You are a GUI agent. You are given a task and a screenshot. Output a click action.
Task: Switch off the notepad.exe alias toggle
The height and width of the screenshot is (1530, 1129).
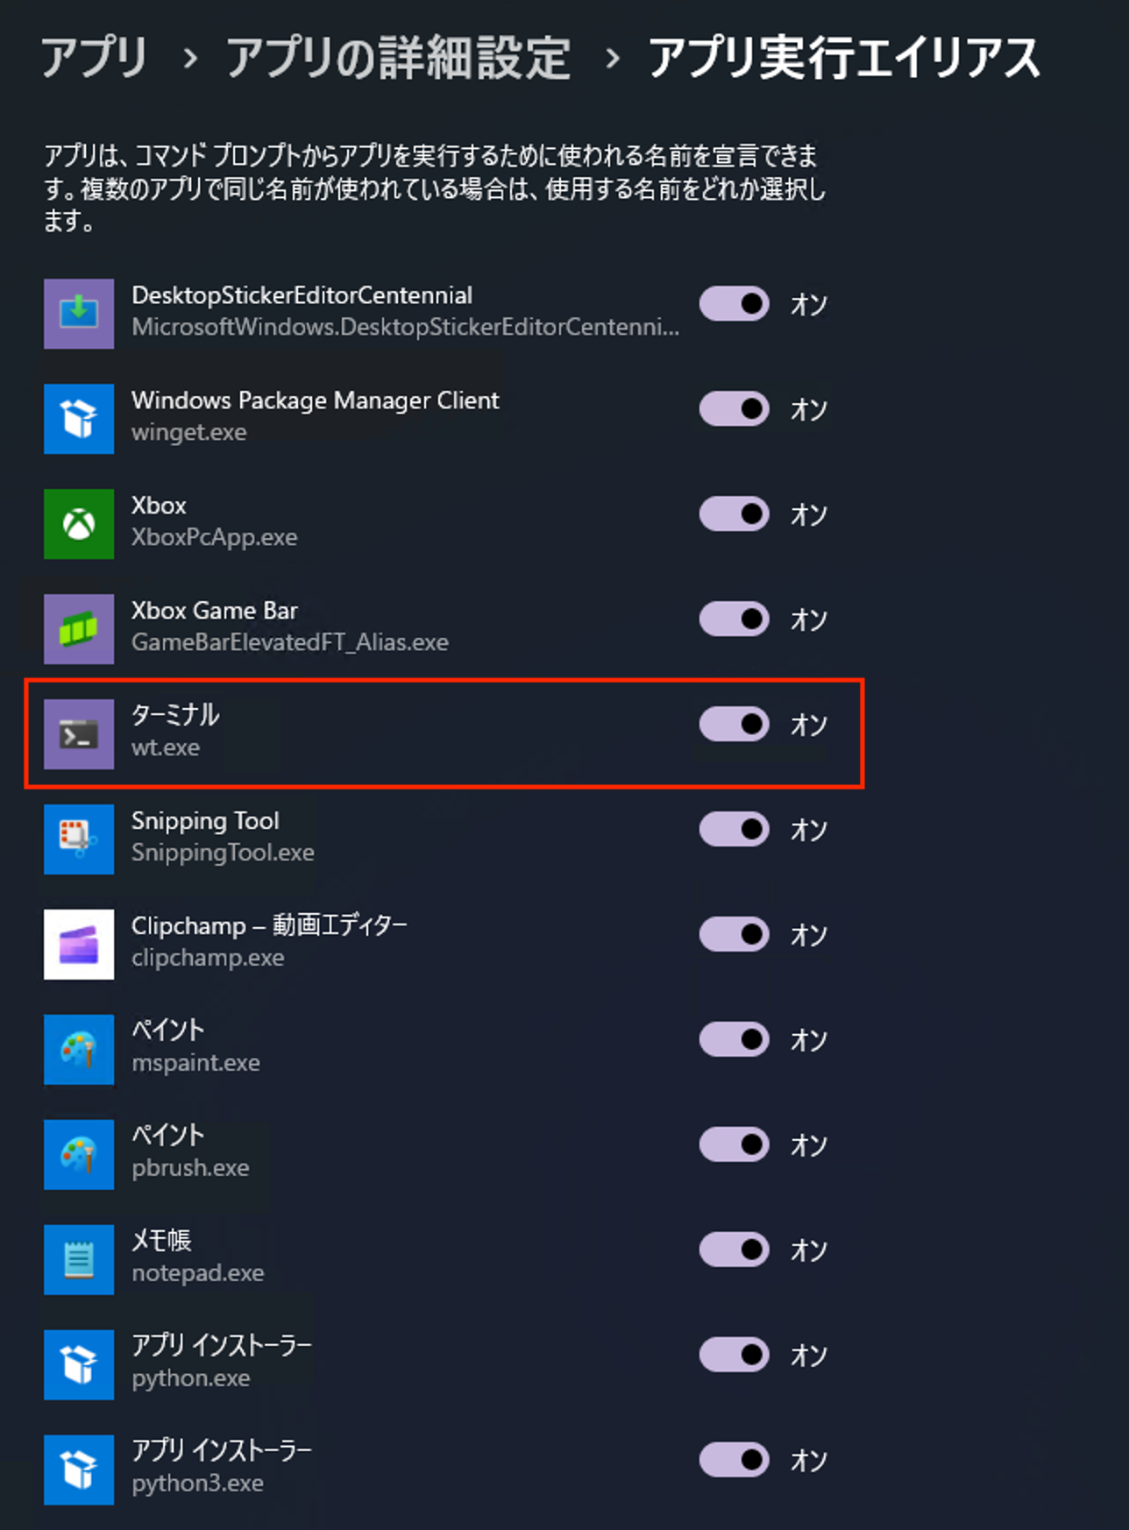(735, 1250)
